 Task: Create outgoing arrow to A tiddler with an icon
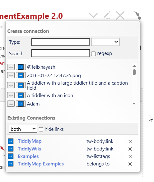click(x=21, y=96)
